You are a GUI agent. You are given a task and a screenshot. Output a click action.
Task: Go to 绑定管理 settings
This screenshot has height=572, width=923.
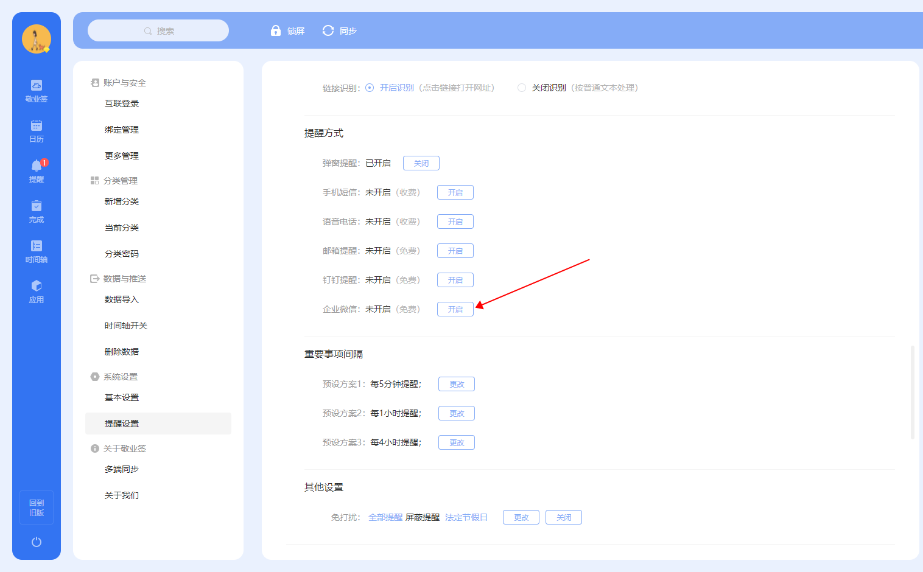click(x=122, y=130)
